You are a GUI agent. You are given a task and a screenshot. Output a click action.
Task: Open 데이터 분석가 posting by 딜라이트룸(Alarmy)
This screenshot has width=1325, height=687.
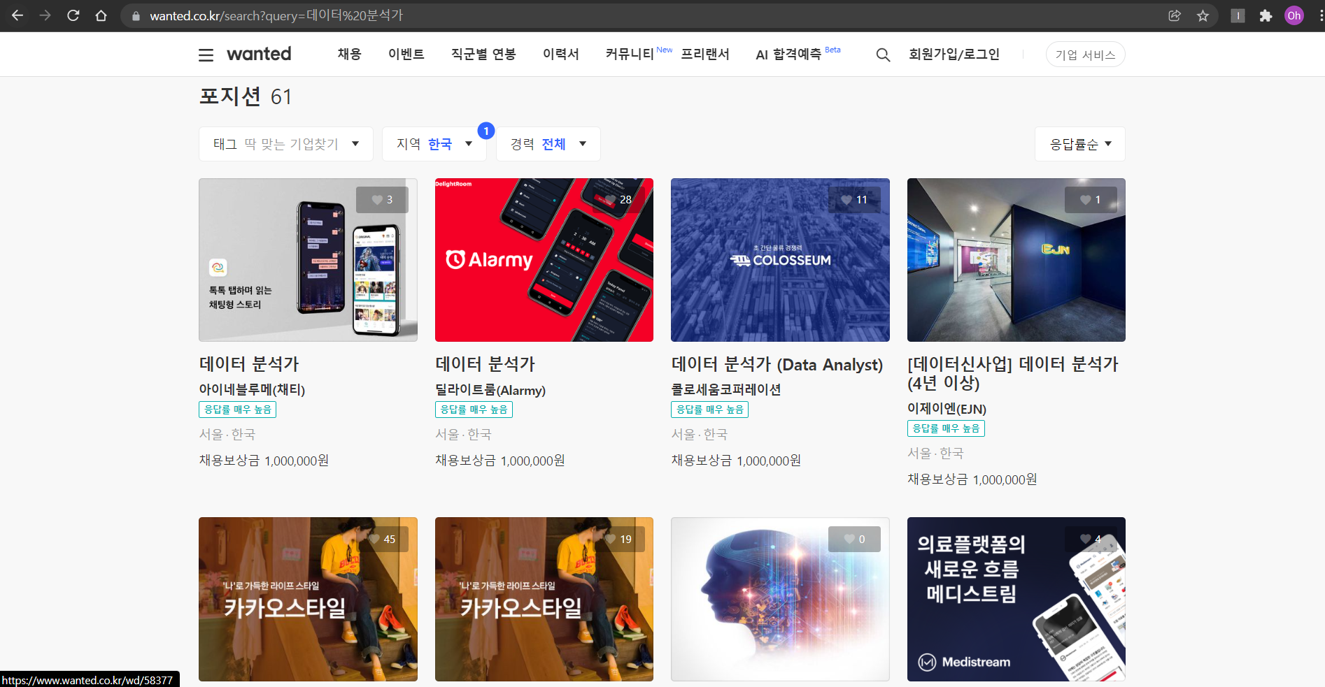click(486, 364)
